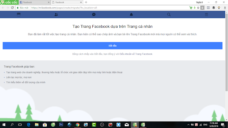The height and width of the screenshot is (128, 228).
Task: Open the taskbar clock and date
Action: pyautogui.click(x=214, y=125)
